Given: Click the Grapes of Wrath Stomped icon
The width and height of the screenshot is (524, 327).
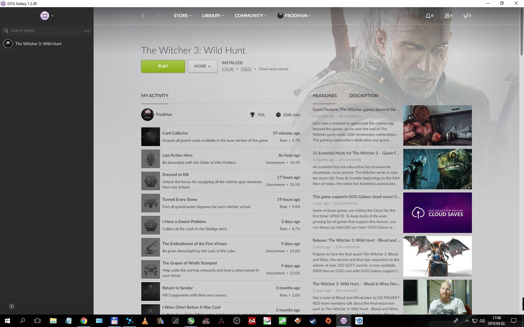Looking at the screenshot, I should click(150, 269).
